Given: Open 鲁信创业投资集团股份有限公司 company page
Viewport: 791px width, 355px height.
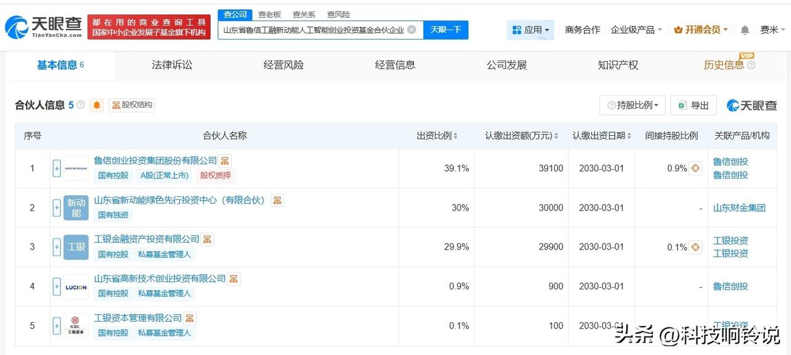Looking at the screenshot, I should [155, 161].
